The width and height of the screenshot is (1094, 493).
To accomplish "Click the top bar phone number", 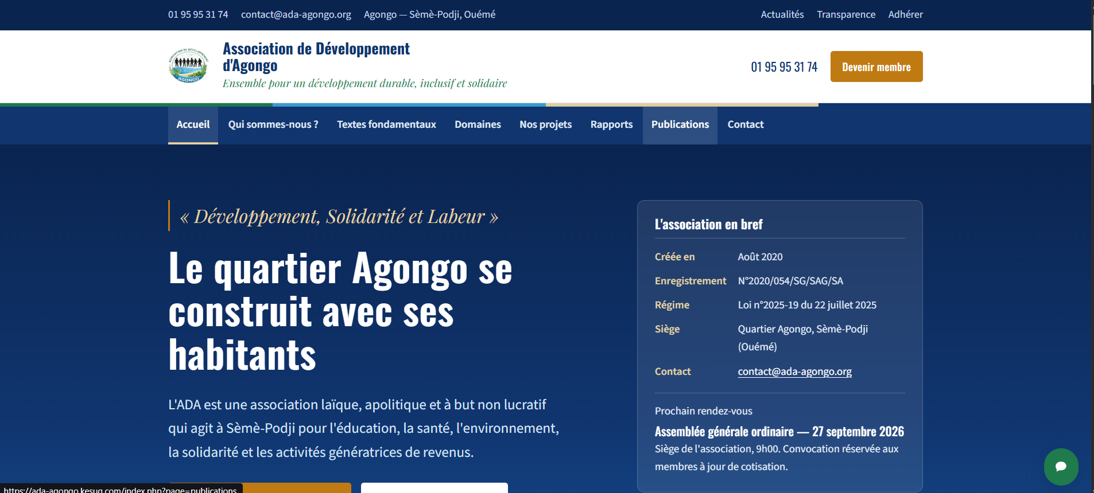I will point(198,14).
